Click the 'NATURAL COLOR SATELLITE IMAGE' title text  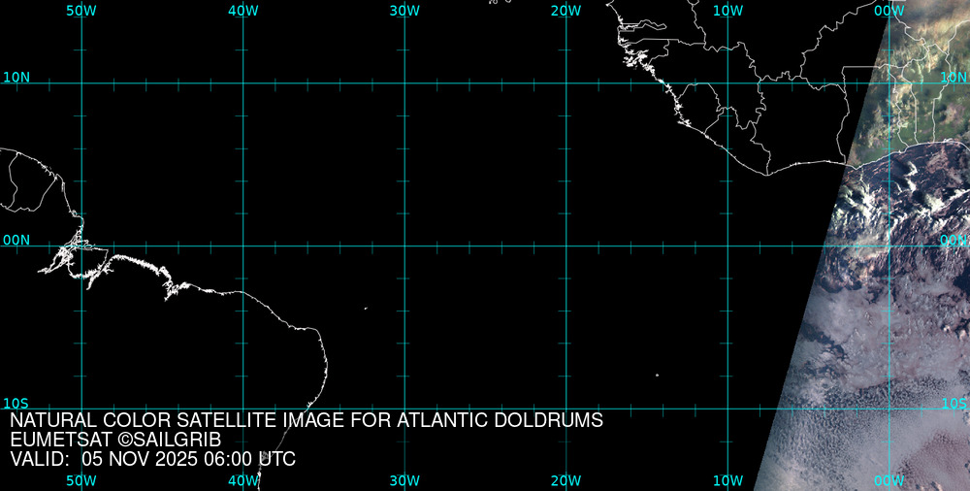(x=307, y=421)
